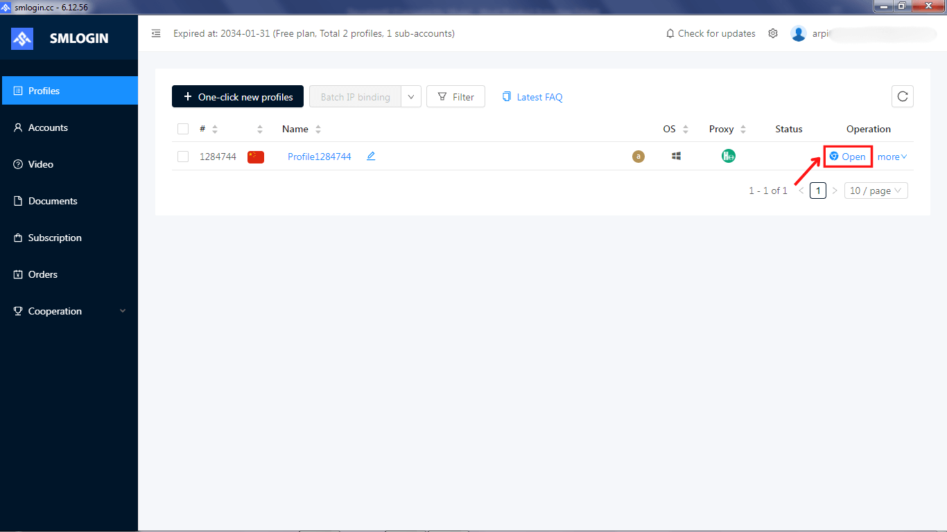This screenshot has height=532, width=947.
Task: Click the sidebar collapse hamburger icon
Action: click(x=156, y=33)
